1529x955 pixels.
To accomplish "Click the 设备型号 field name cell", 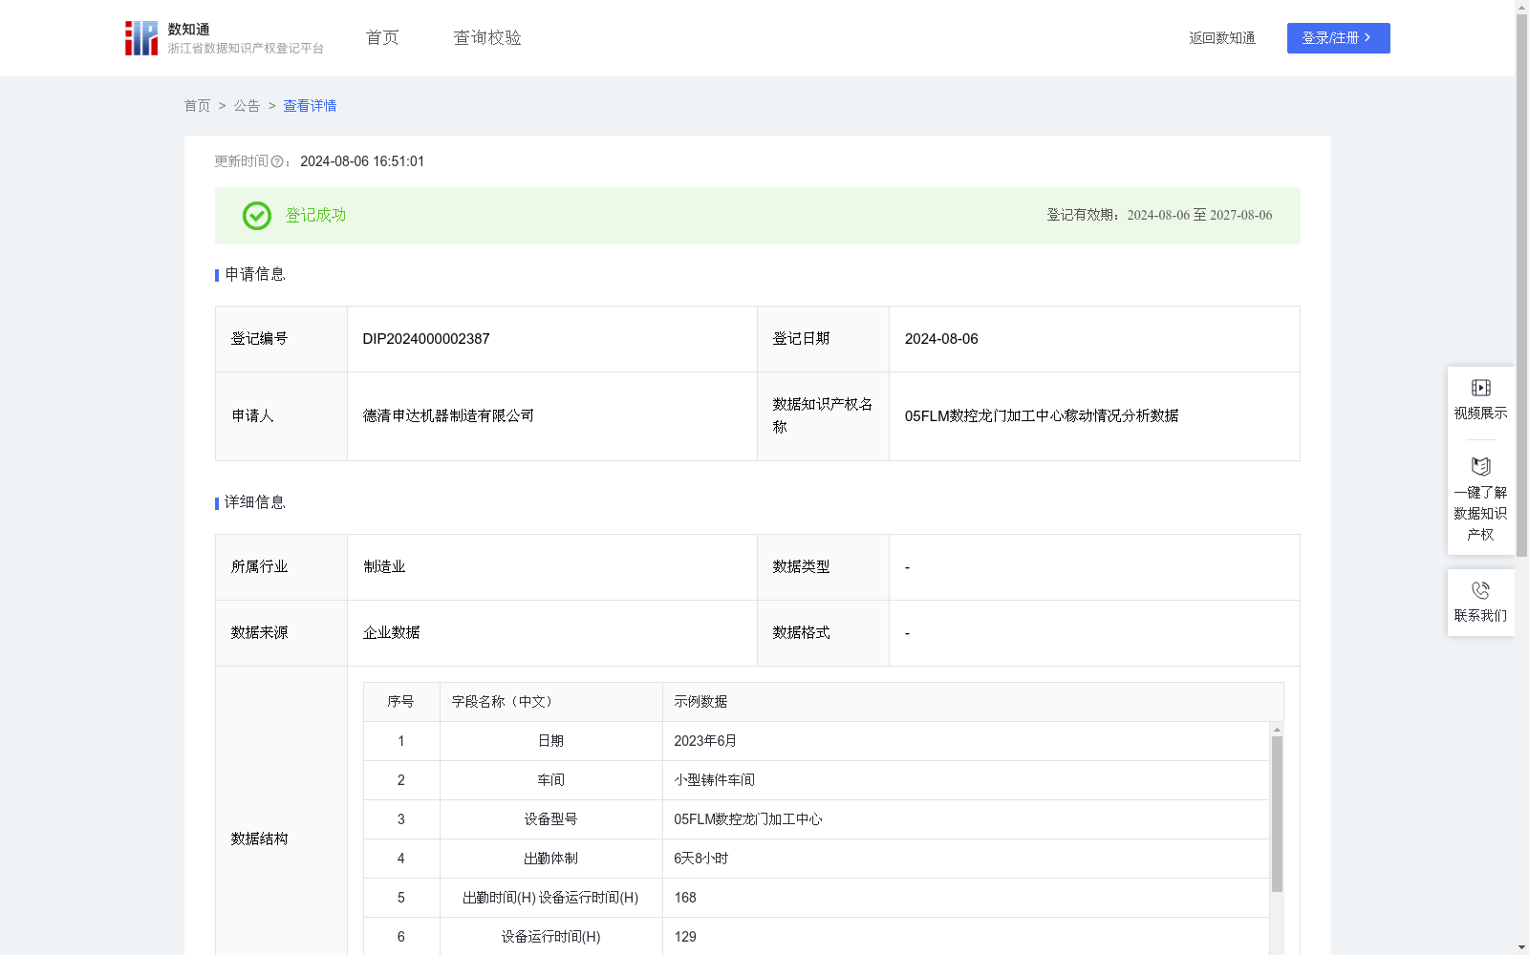I will (x=550, y=819).
